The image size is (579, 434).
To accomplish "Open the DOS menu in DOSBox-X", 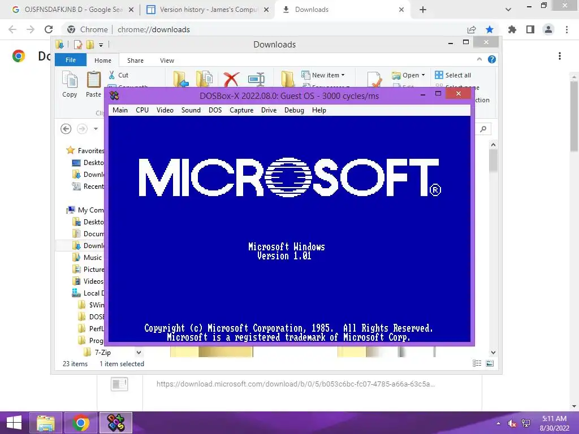I will [x=215, y=110].
